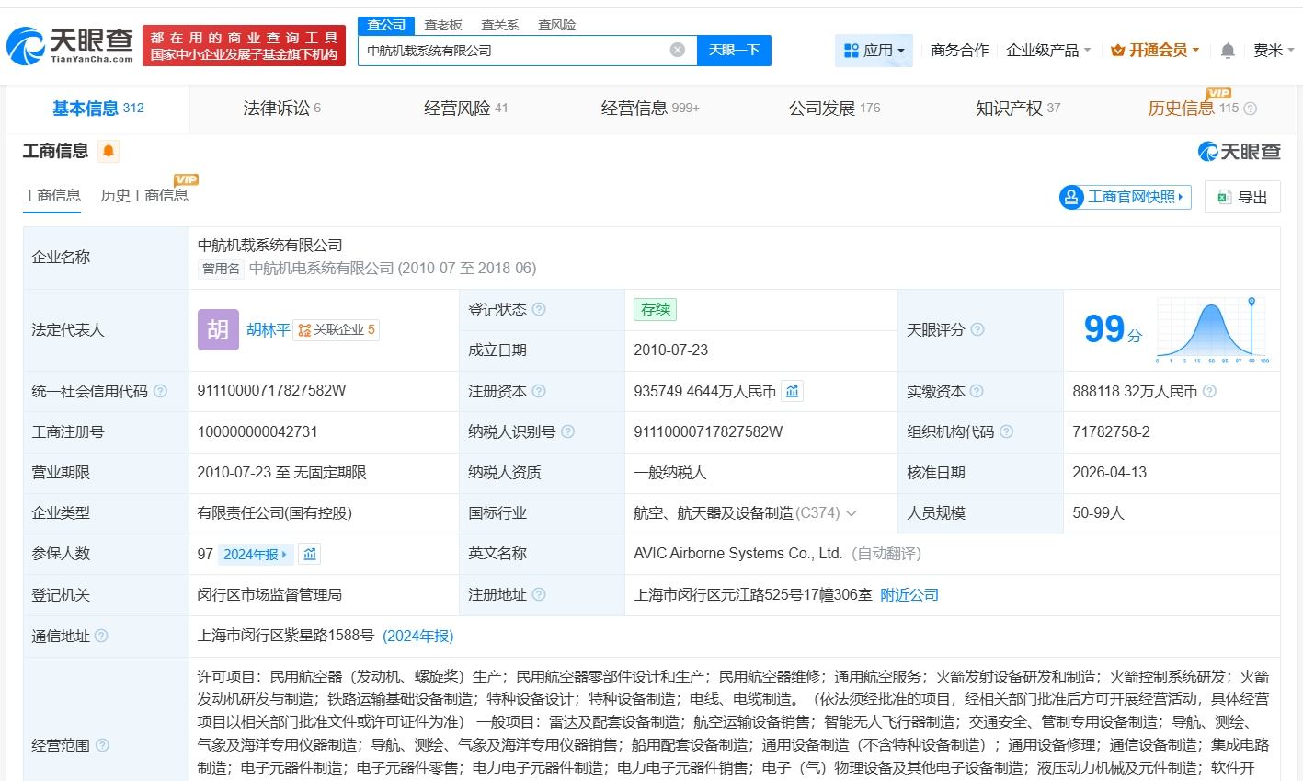
Task: Open the 费米 user account menu
Action: (x=1273, y=51)
